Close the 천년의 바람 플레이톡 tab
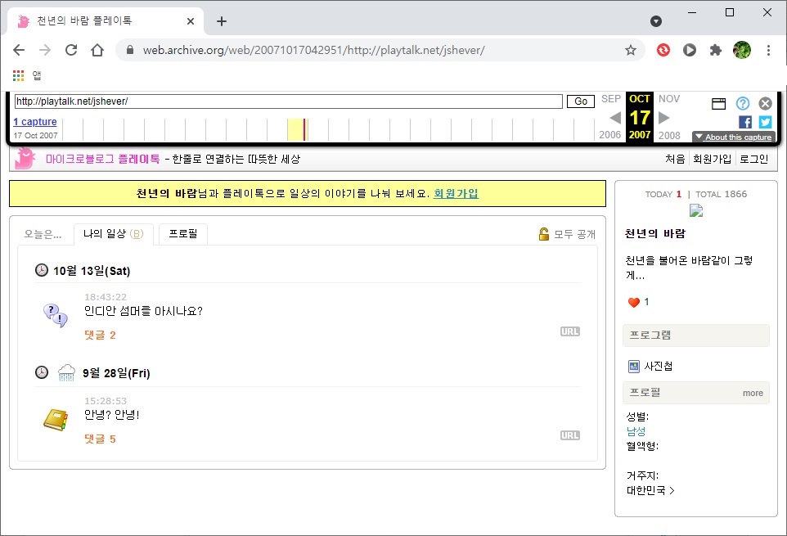787x536 pixels. click(191, 21)
